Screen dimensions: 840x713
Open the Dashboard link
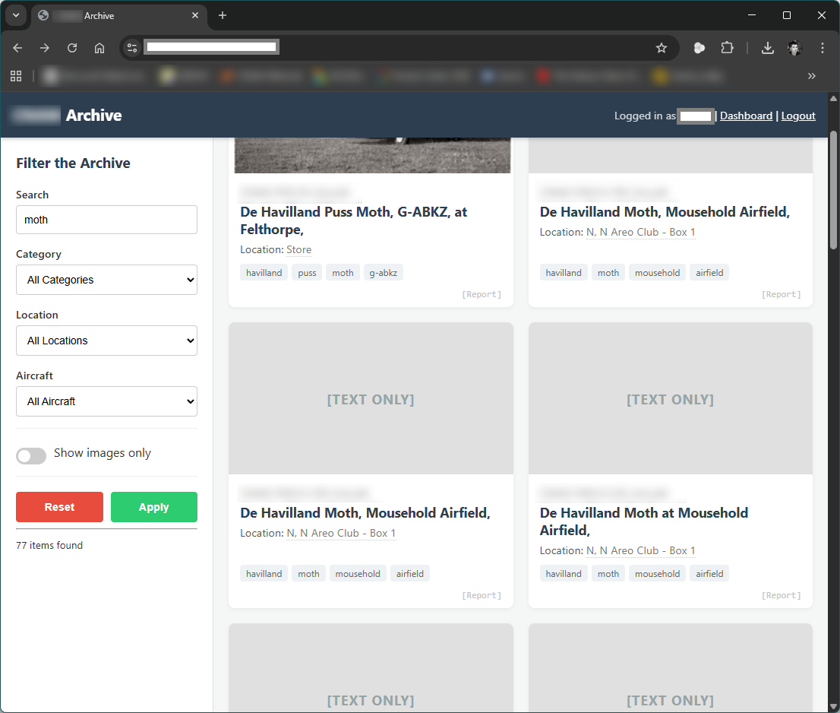[746, 116]
